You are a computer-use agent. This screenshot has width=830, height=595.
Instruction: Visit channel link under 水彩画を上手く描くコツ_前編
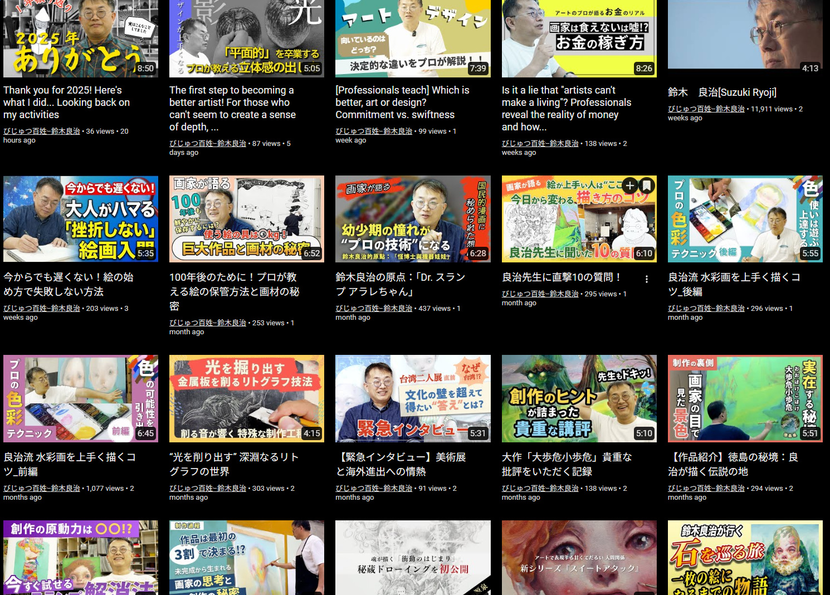(x=42, y=489)
